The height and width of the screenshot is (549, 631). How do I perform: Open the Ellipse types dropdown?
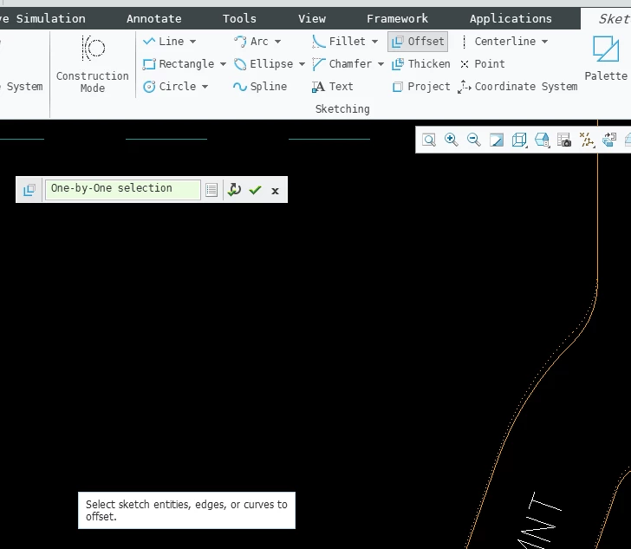pos(302,64)
